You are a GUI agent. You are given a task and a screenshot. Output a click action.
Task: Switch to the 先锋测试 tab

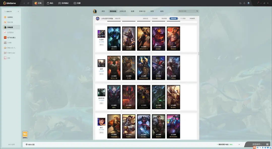(63, 3)
